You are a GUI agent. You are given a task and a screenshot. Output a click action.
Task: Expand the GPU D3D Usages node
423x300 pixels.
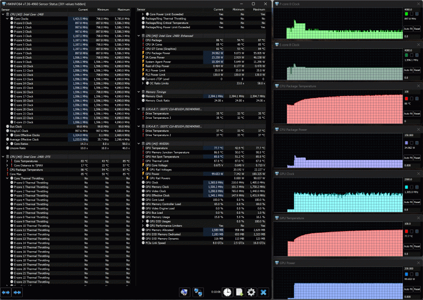click(x=143, y=221)
